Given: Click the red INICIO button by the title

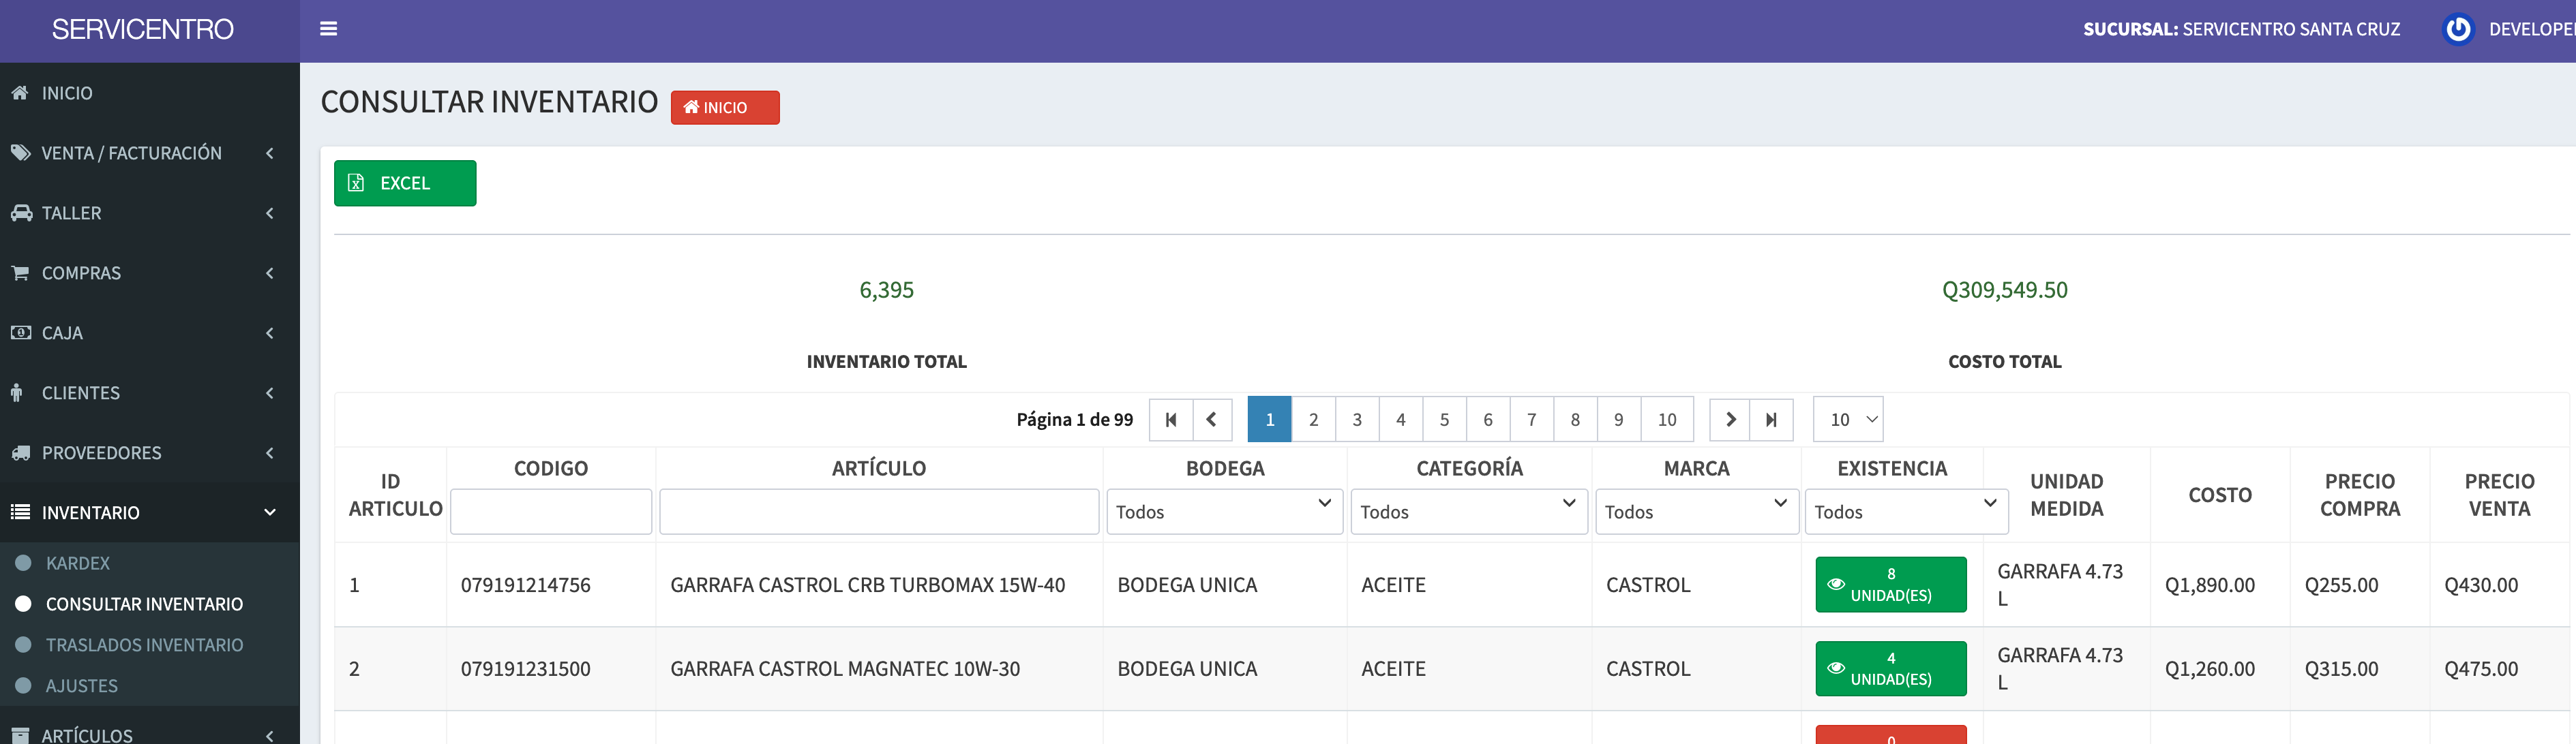Looking at the screenshot, I should tap(724, 107).
